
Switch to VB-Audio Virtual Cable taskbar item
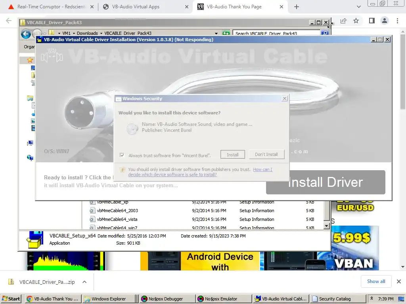pos(280,299)
